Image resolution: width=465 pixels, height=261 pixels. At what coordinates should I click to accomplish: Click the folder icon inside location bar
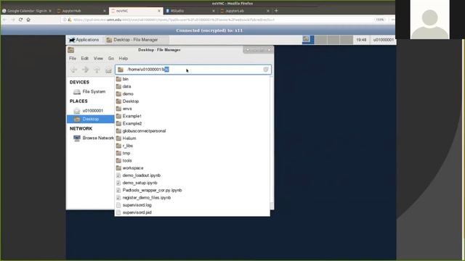[x=121, y=70]
